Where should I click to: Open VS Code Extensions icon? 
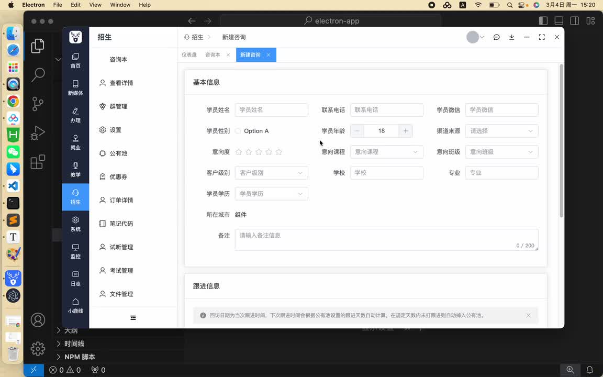coord(38,162)
